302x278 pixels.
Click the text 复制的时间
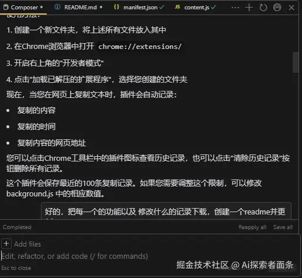(36, 126)
